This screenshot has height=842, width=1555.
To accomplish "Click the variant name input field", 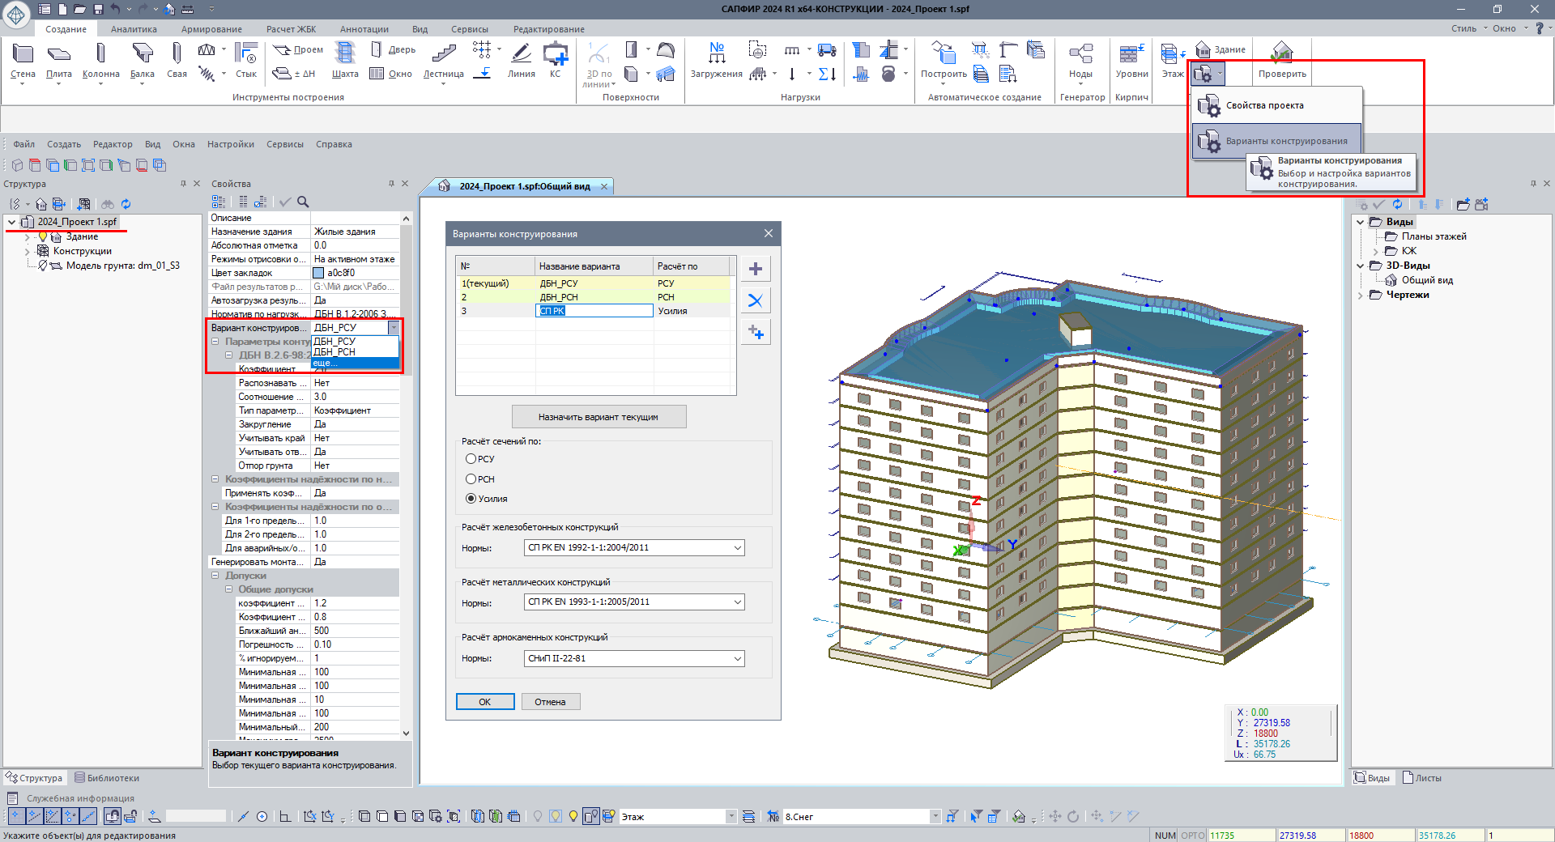I will 594,311.
